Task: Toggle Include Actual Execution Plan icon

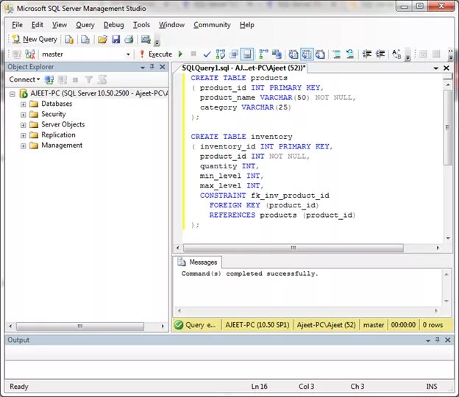Action: pyautogui.click(x=263, y=54)
